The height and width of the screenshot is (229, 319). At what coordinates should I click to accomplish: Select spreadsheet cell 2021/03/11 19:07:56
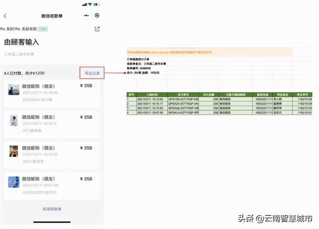point(152,113)
